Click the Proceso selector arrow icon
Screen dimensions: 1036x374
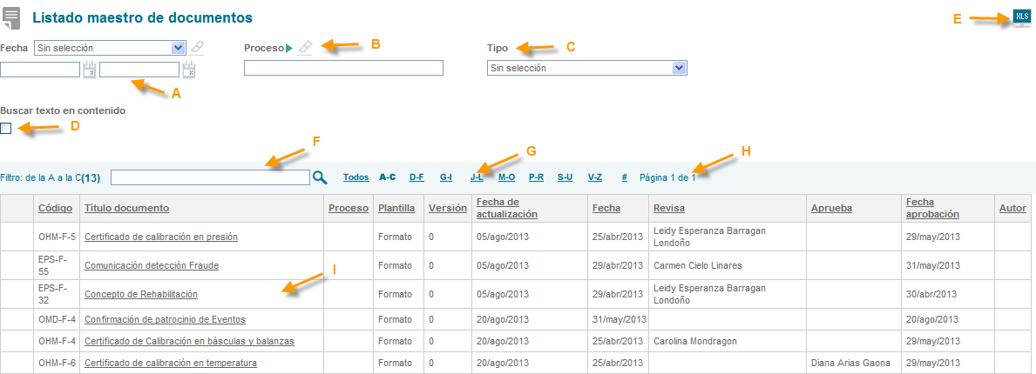[289, 48]
